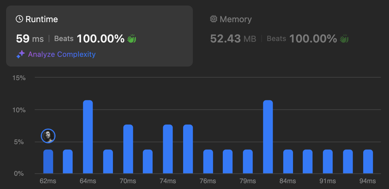389x189 pixels.
Task: Click the user avatar marker on the chart
Action: point(48,136)
